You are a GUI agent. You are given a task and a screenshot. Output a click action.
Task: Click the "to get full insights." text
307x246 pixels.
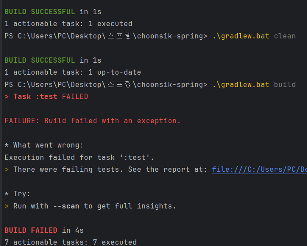130,206
